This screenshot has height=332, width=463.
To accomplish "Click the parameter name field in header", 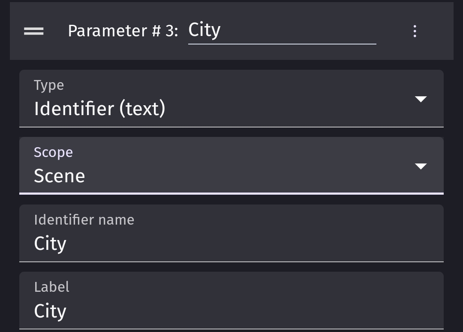I will point(282,31).
